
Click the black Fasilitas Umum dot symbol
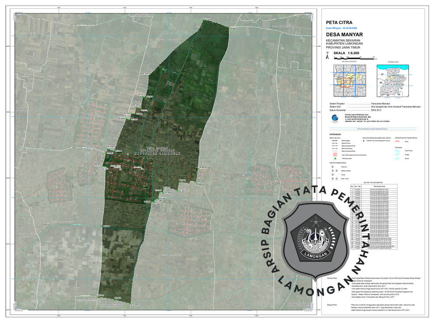coord(364,141)
